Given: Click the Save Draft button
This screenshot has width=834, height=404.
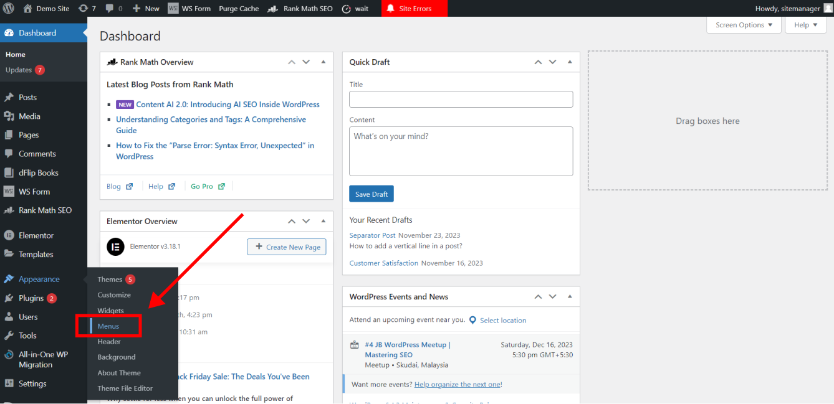Looking at the screenshot, I should pyautogui.click(x=371, y=194).
